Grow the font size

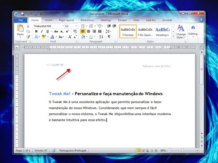click(69, 37)
